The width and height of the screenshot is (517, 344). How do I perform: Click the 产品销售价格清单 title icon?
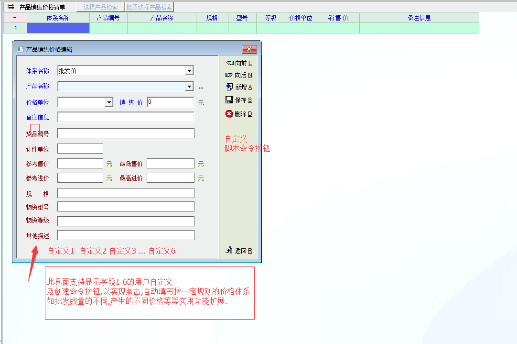click(x=11, y=7)
